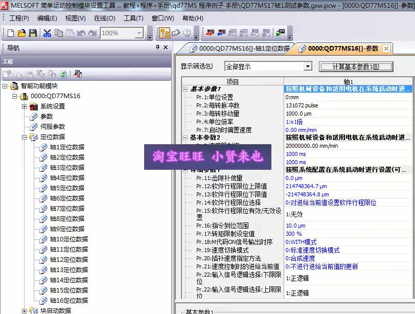This screenshot has height=314, width=415.
Task: Expand the 块启动数据 tree node
Action: [x=25, y=311]
